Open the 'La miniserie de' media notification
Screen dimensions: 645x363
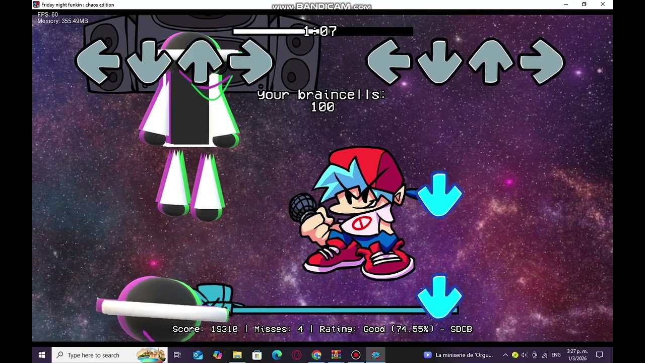(459, 355)
